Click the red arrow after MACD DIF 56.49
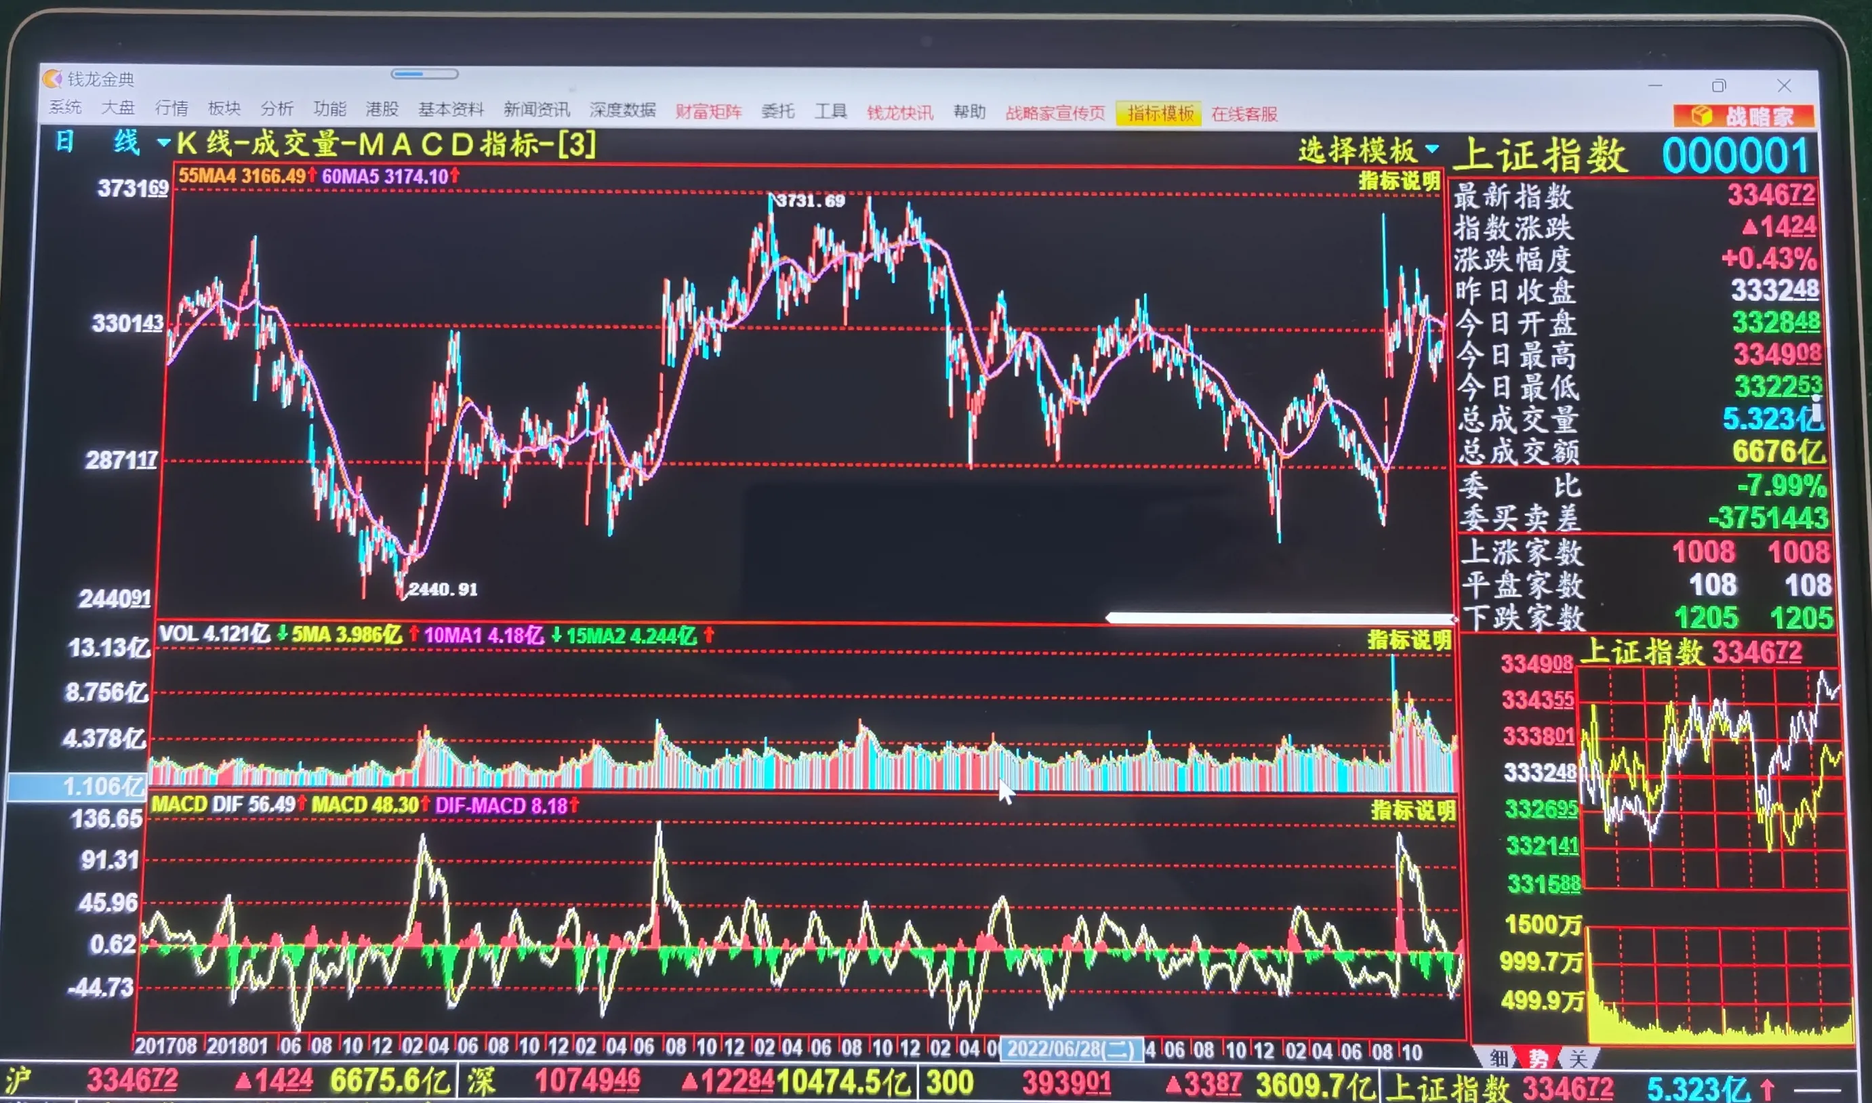The height and width of the screenshot is (1103, 1872). pos(302,804)
